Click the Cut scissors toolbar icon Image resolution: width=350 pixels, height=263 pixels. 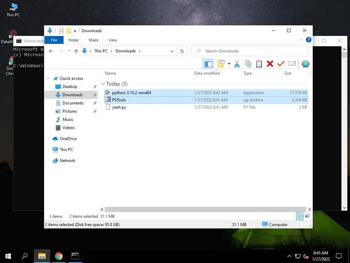[x=237, y=64]
